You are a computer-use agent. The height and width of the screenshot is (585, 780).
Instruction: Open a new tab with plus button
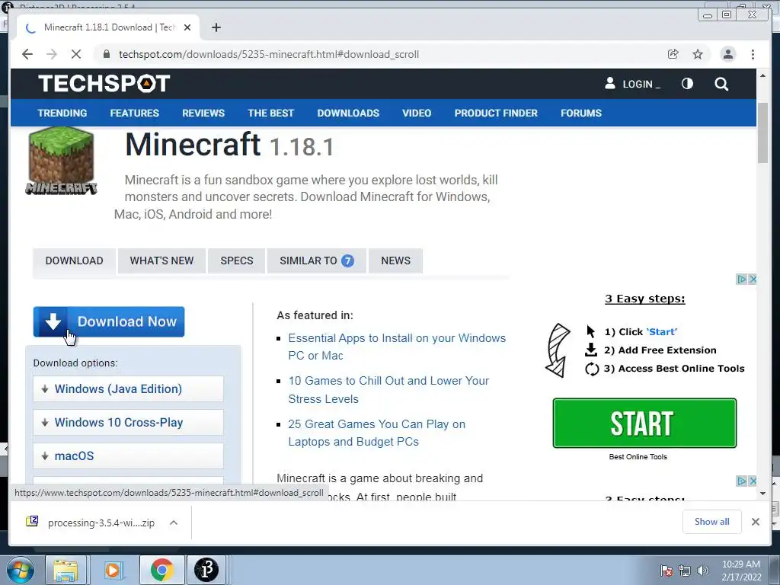click(216, 27)
